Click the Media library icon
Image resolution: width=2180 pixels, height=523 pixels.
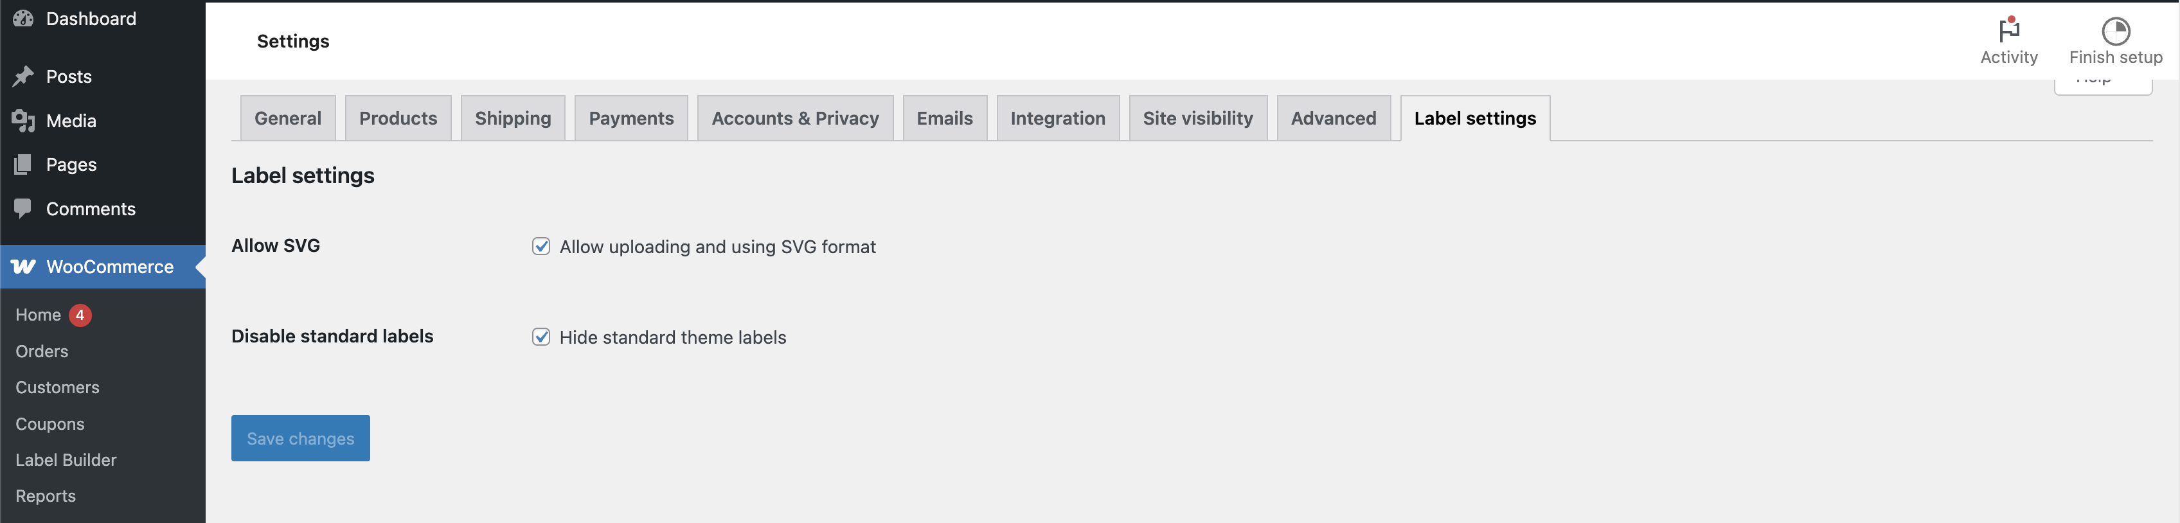23,121
